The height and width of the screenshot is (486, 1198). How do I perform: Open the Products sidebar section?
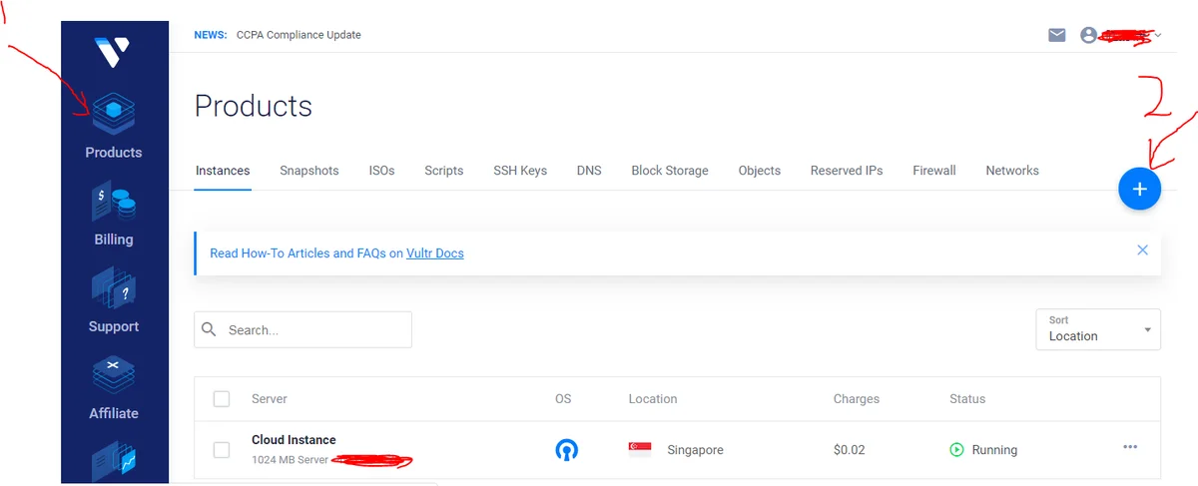point(114,127)
